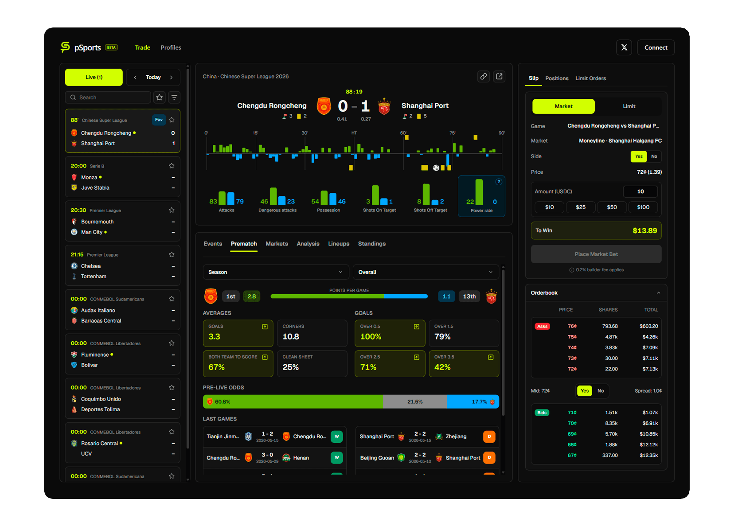Click the Over 2.5 trade icon
This screenshot has width=734, height=526.
click(417, 357)
